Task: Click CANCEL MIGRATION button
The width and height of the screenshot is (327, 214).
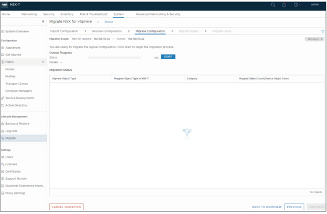Action: [67, 207]
